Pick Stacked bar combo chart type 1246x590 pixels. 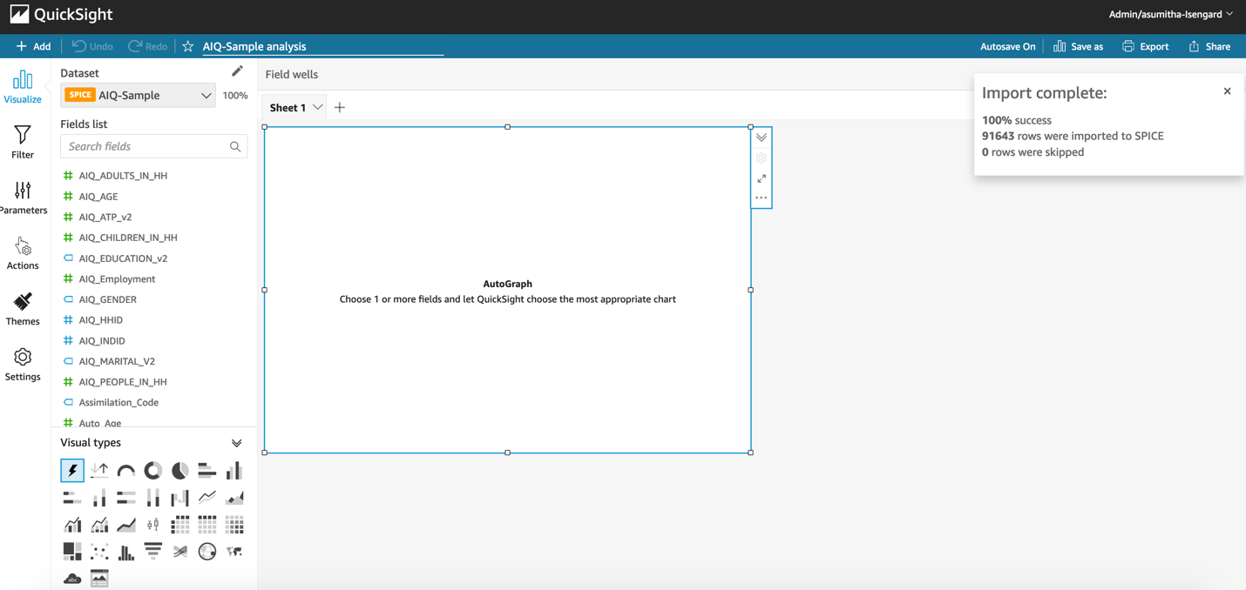click(99, 525)
